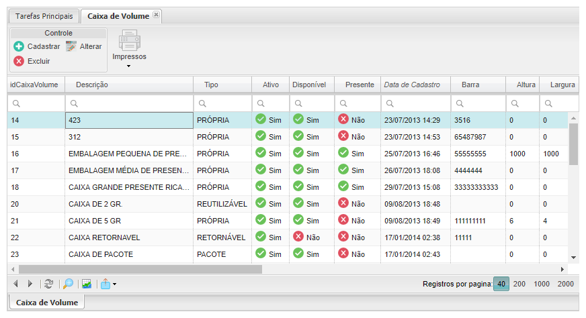
Task: Select row CAIXA RETORNAVEL
Action: click(x=288, y=237)
